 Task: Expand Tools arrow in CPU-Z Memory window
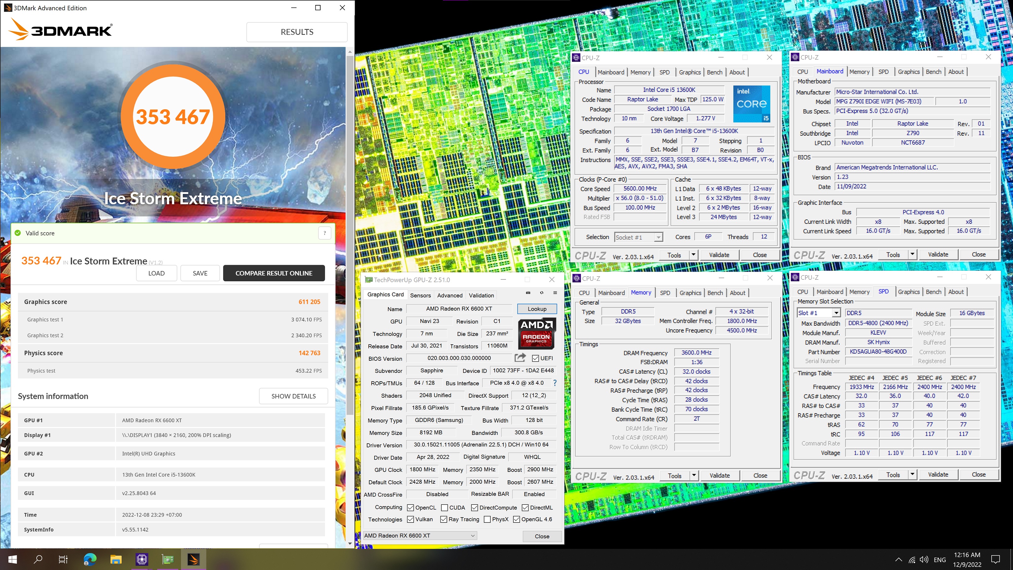click(x=694, y=475)
